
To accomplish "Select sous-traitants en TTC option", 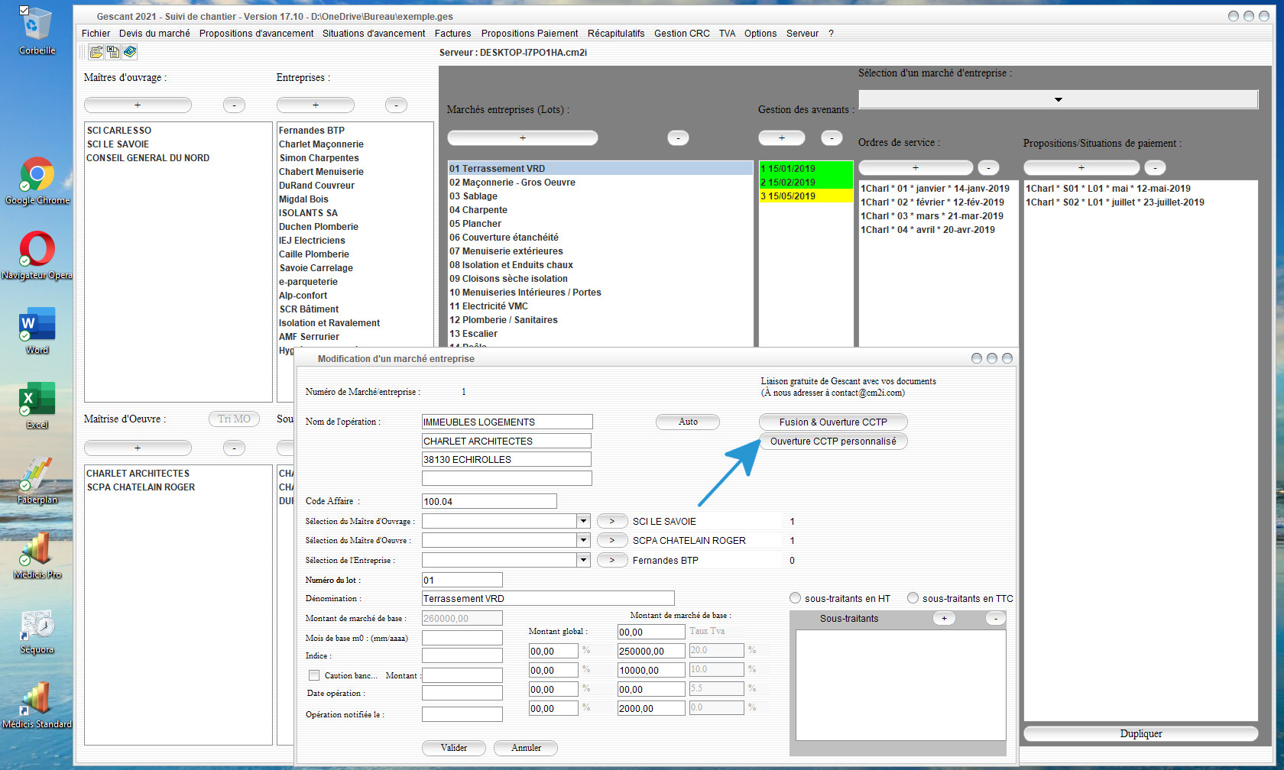I will tap(913, 598).
